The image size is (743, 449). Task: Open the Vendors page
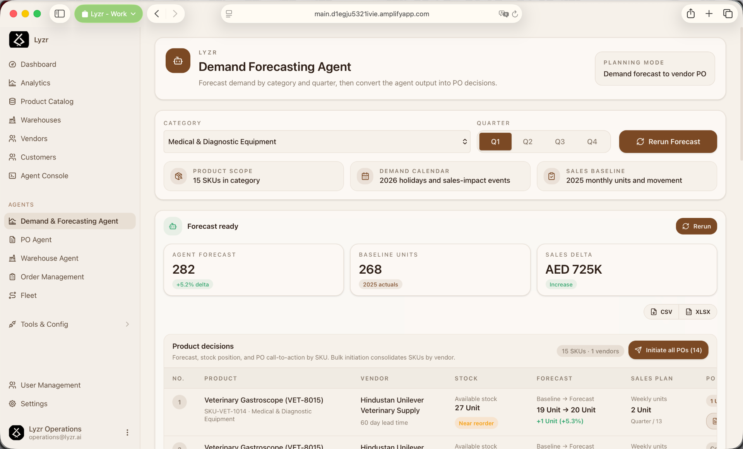70,139
